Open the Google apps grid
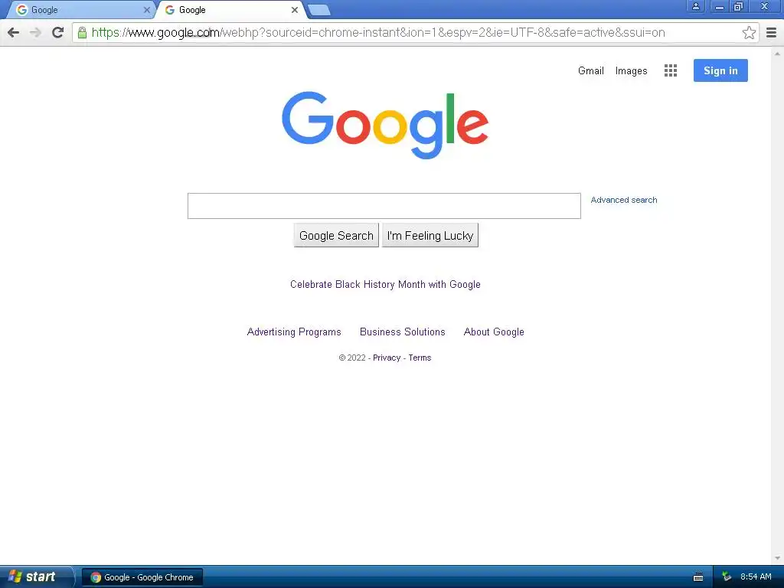Image resolution: width=784 pixels, height=588 pixels. click(x=671, y=70)
